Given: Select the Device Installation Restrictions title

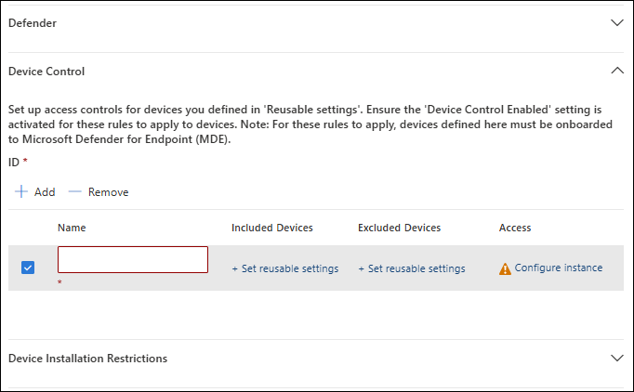Looking at the screenshot, I should (87, 359).
